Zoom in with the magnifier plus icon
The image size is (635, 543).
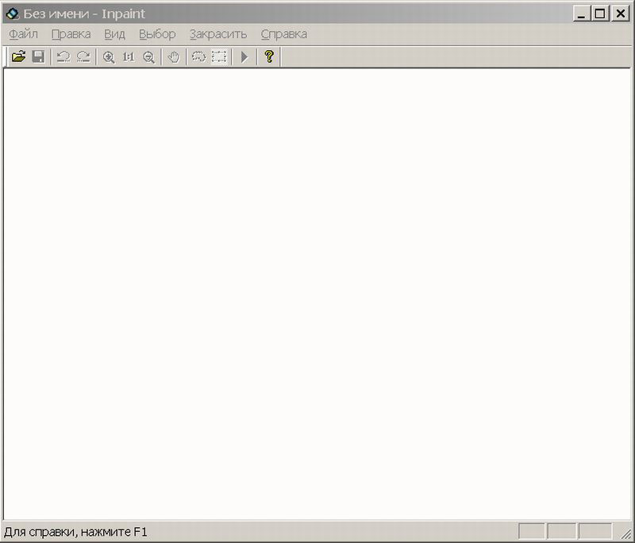[109, 57]
